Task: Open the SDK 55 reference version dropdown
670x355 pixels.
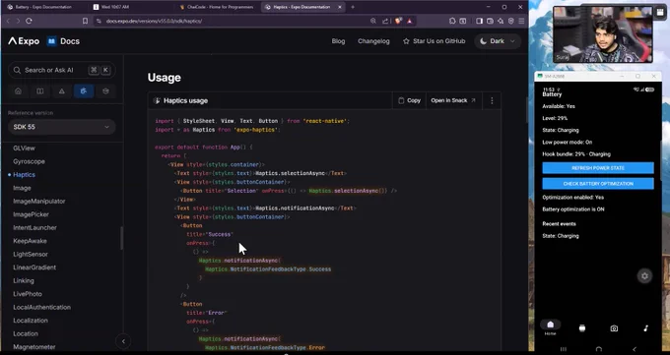Action: (x=61, y=127)
